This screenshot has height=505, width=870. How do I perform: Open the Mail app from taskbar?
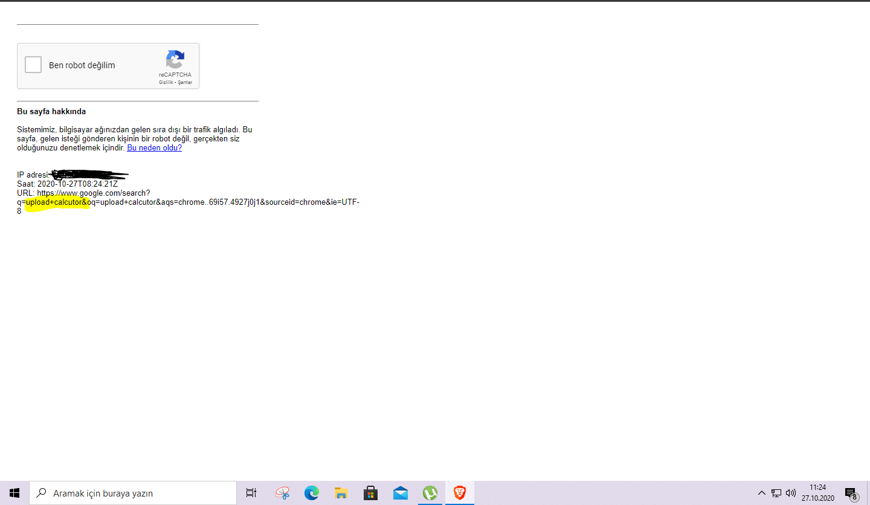tap(401, 493)
